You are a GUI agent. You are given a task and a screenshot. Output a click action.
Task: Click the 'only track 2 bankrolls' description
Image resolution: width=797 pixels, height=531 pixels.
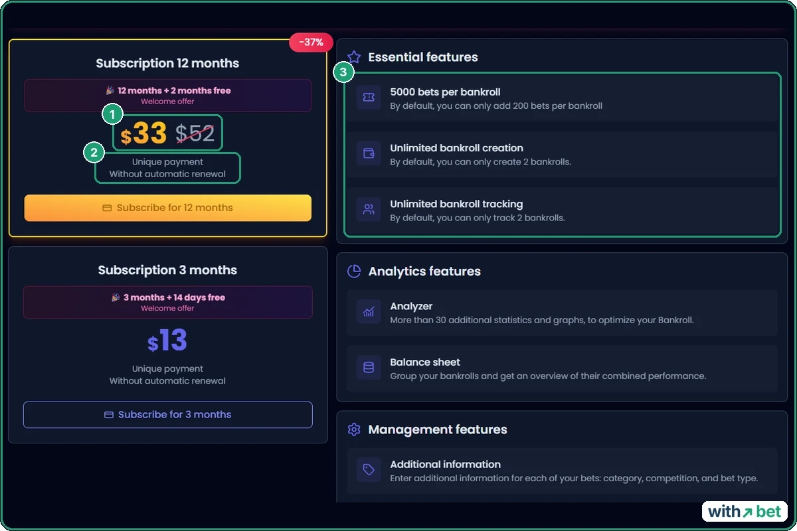[x=478, y=218]
